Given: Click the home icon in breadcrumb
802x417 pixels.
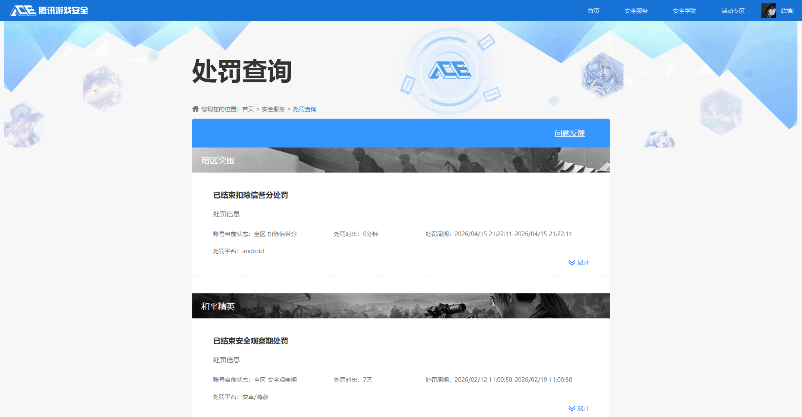Looking at the screenshot, I should point(195,109).
